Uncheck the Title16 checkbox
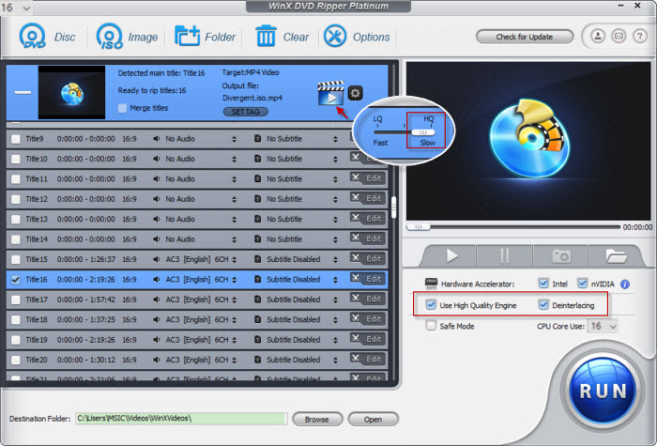 (x=16, y=280)
